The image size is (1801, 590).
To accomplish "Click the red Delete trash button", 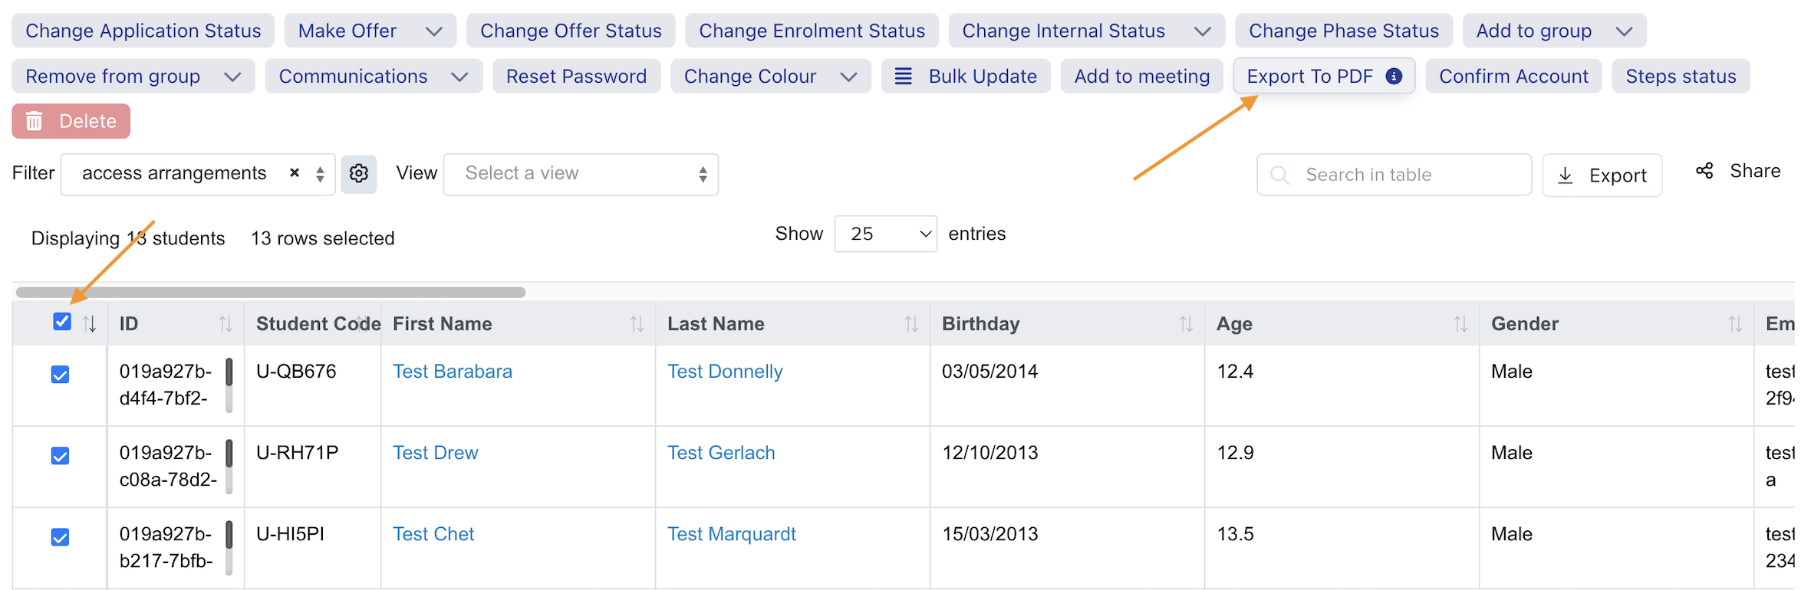I will 71,121.
